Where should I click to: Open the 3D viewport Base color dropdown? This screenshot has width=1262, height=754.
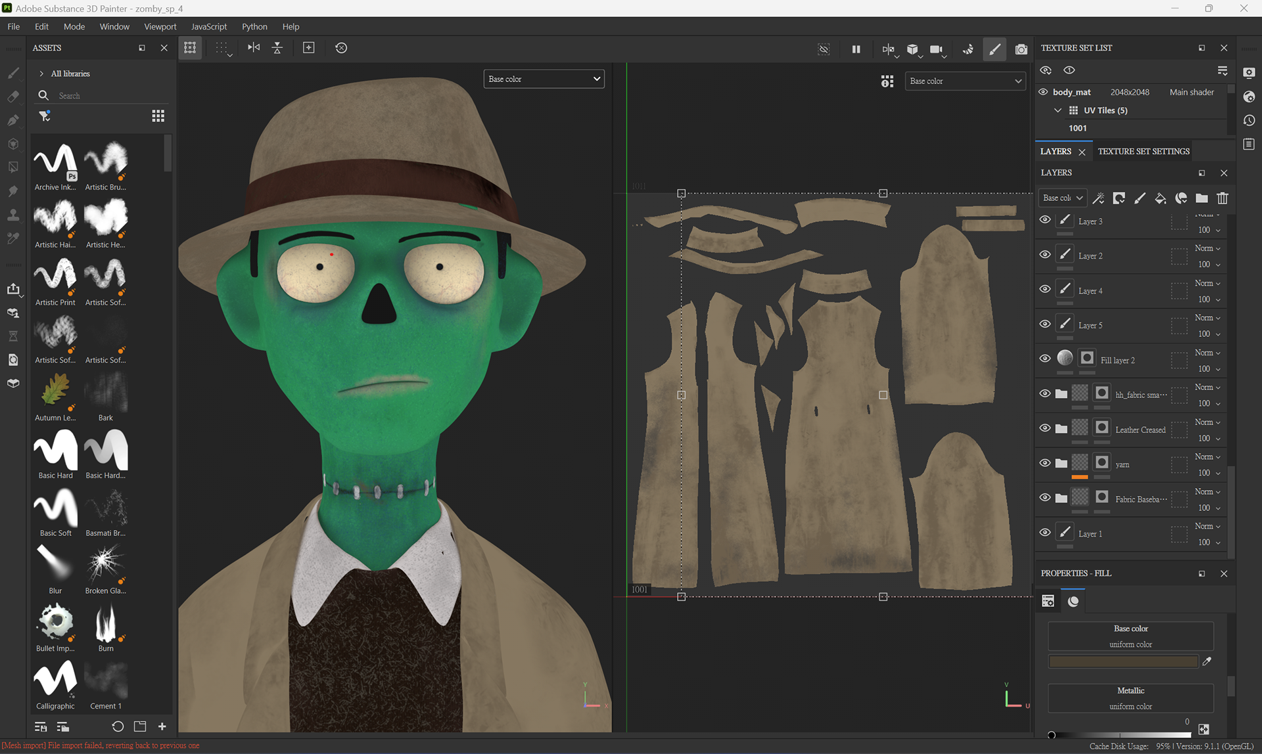pyautogui.click(x=544, y=79)
